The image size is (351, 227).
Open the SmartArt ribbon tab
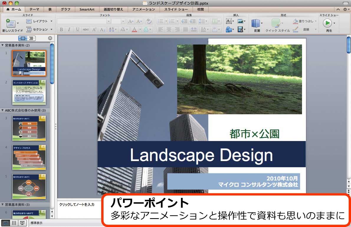(87, 9)
